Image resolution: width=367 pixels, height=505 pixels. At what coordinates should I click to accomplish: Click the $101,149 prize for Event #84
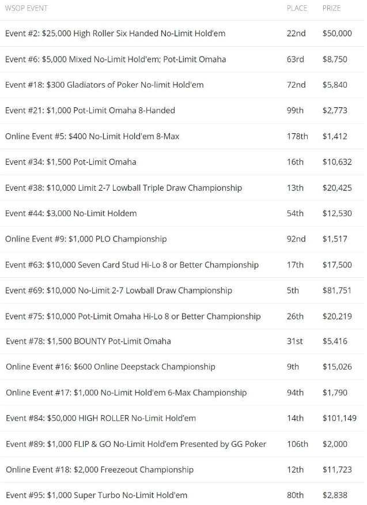pos(339,418)
